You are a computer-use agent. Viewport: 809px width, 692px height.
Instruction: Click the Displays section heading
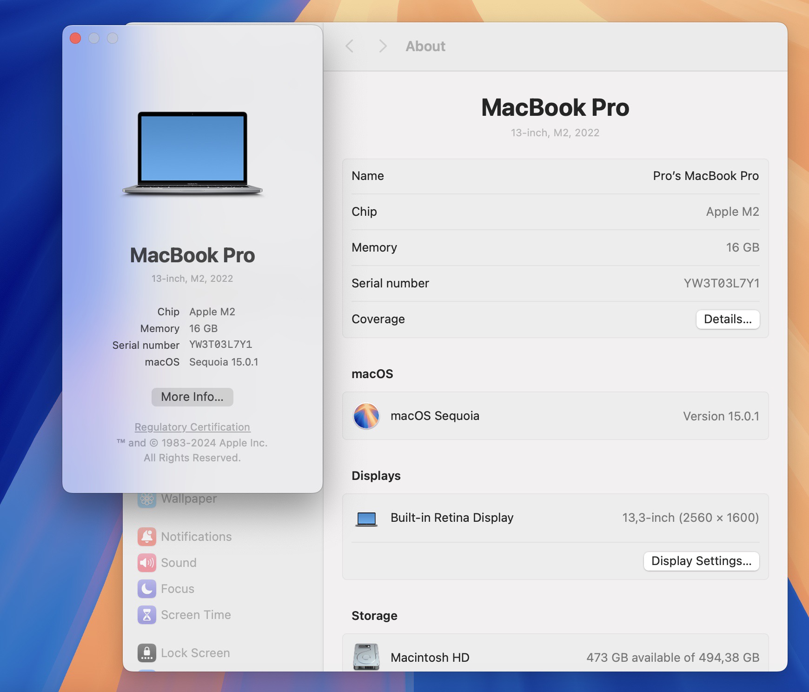(376, 476)
